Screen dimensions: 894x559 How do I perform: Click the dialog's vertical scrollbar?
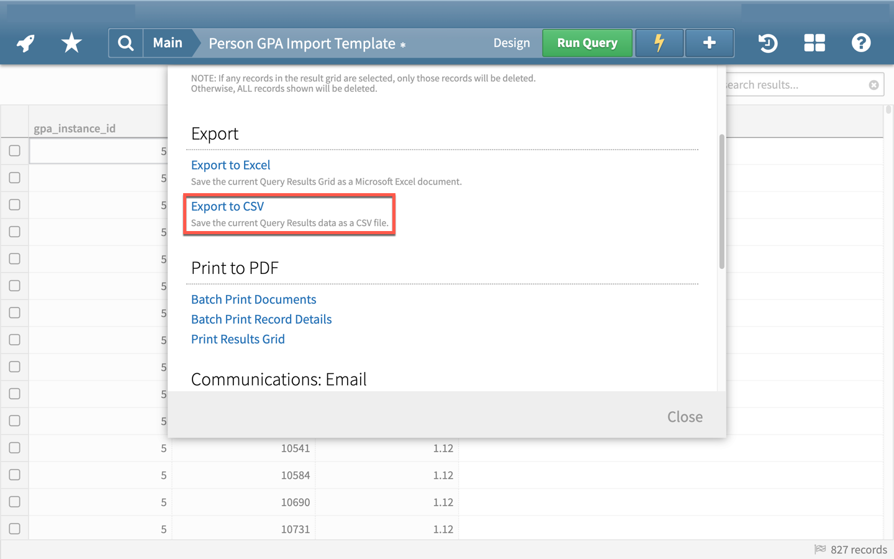point(721,202)
